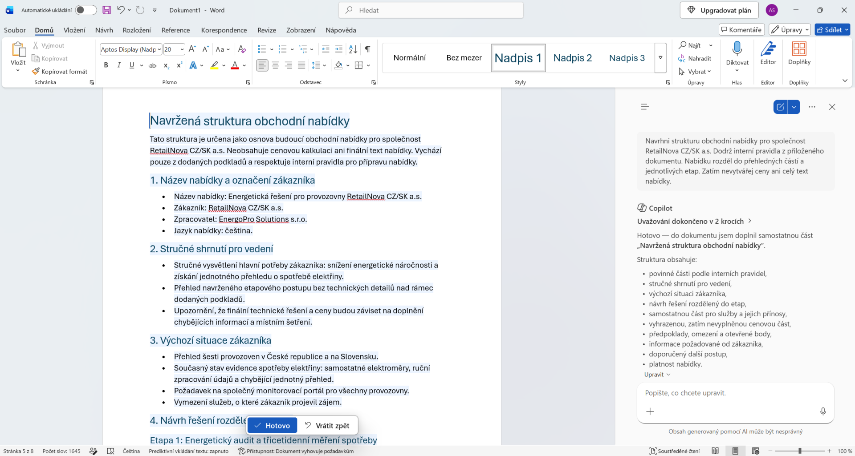Click Hotovo to accept changes
Image resolution: width=855 pixels, height=456 pixels.
(272, 425)
